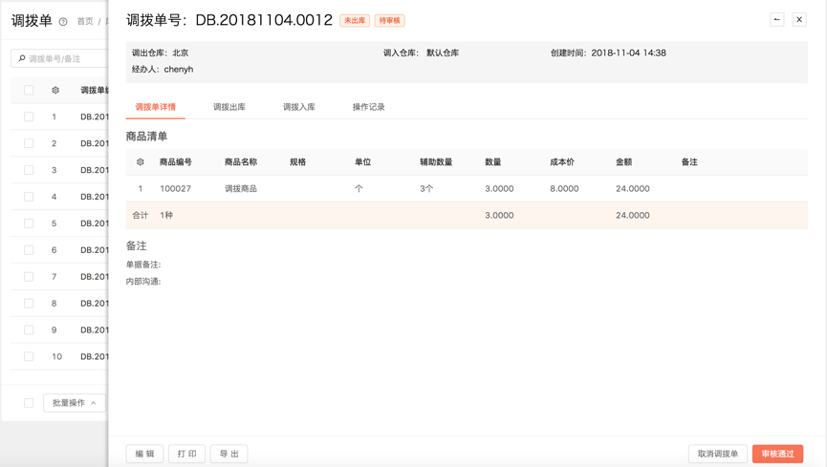The height and width of the screenshot is (467, 827).
Task: Tick the checkbox next to 批量操作
Action: 29,403
